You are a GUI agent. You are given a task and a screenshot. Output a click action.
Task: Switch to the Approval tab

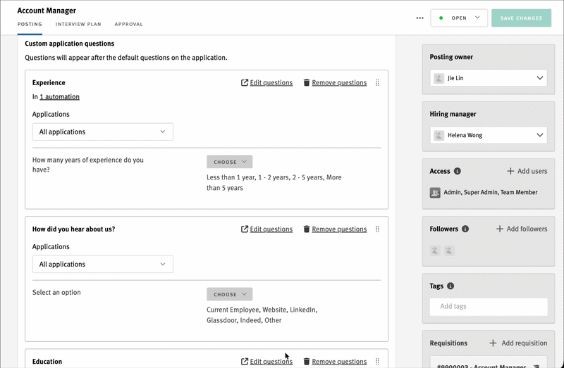(x=128, y=25)
